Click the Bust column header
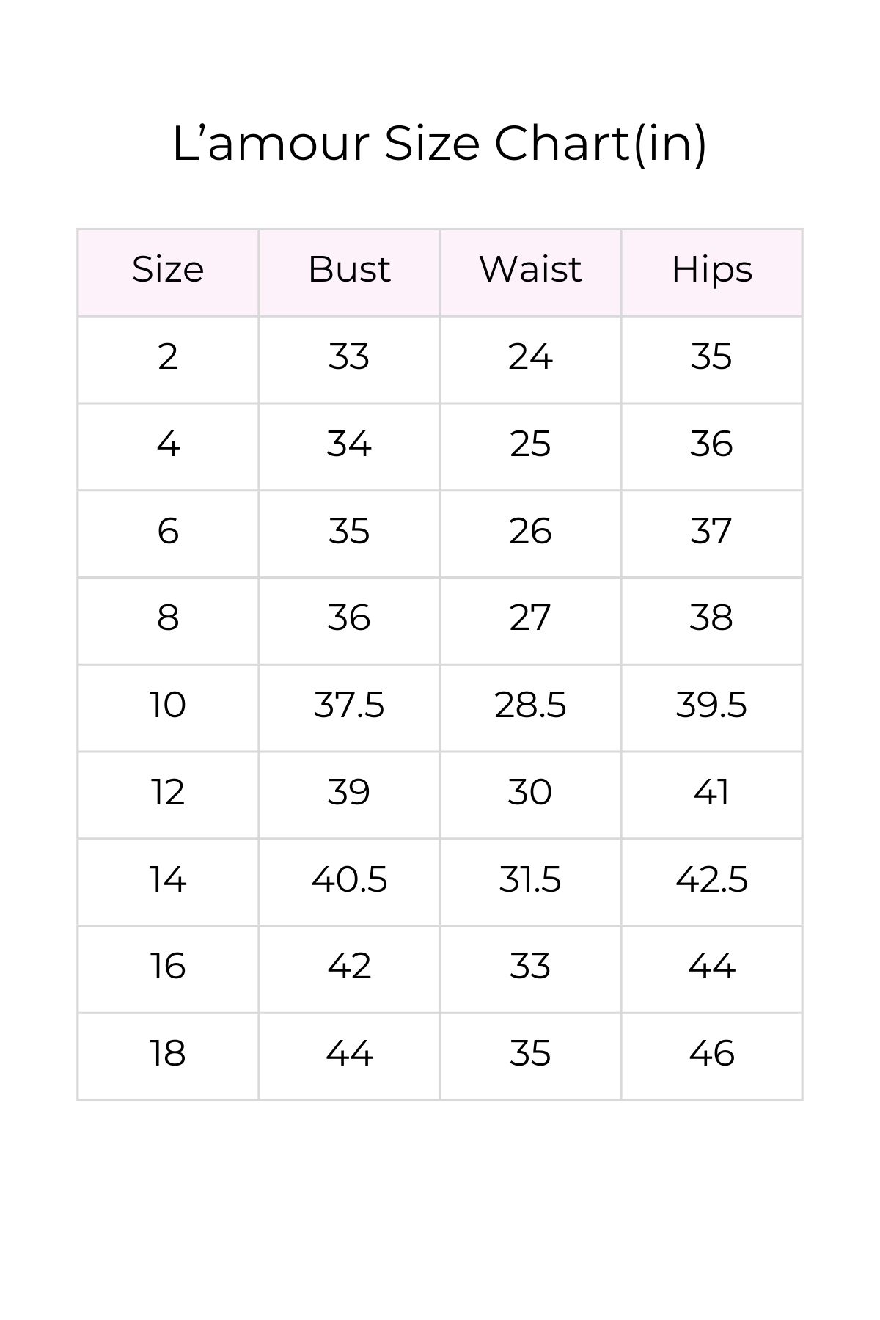The width and height of the screenshot is (880, 1320). pyautogui.click(x=349, y=269)
